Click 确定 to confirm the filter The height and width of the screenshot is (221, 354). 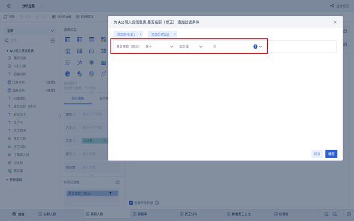coord(331,154)
